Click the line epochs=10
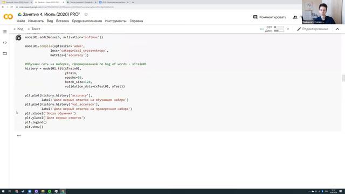This screenshot has height=194, width=345. (x=74, y=78)
